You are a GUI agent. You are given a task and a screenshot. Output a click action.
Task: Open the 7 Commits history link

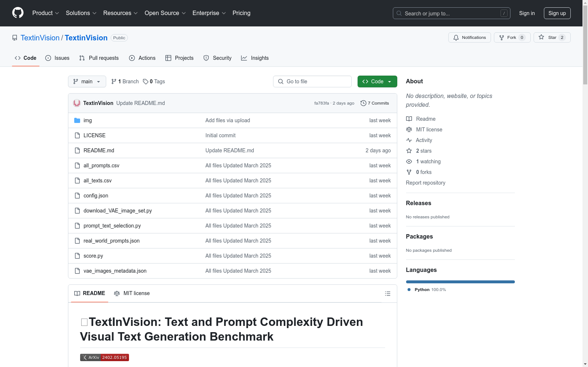point(375,103)
